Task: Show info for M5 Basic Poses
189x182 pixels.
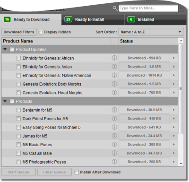Action: pos(114,145)
